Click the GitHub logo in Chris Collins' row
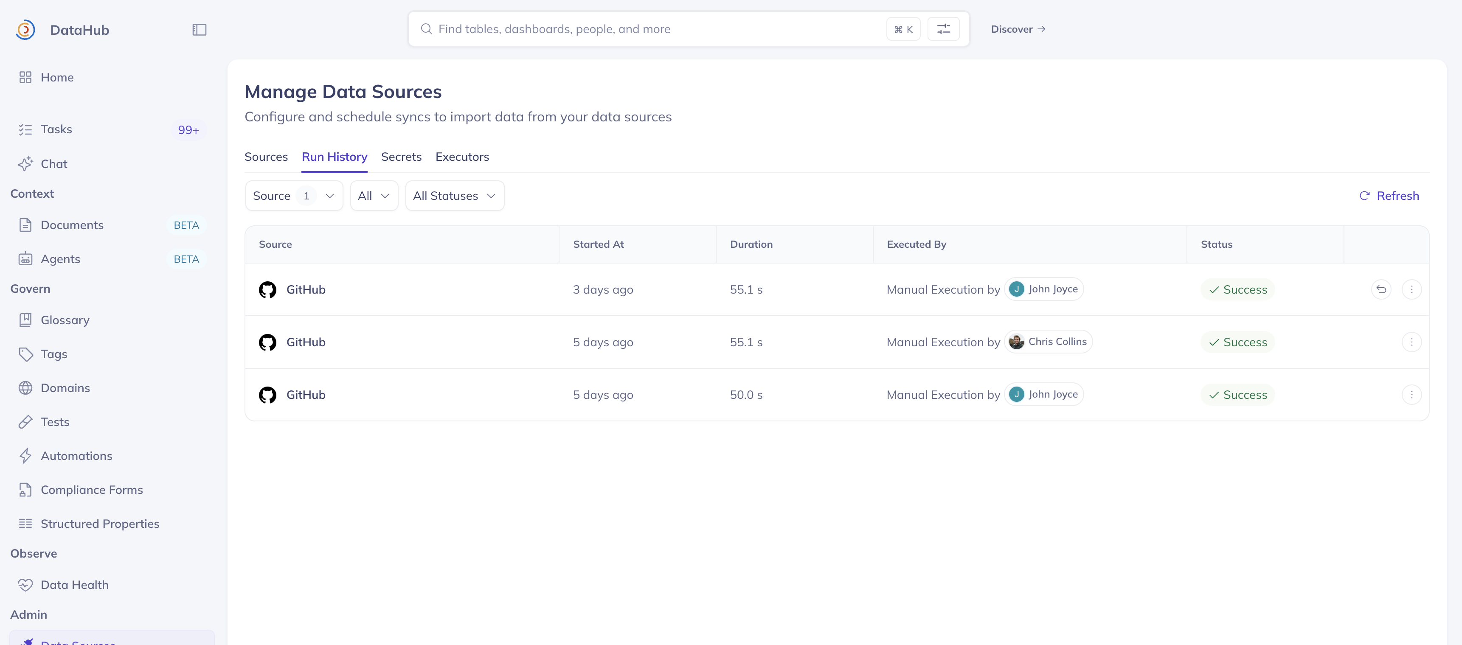Image resolution: width=1462 pixels, height=645 pixels. (267, 342)
